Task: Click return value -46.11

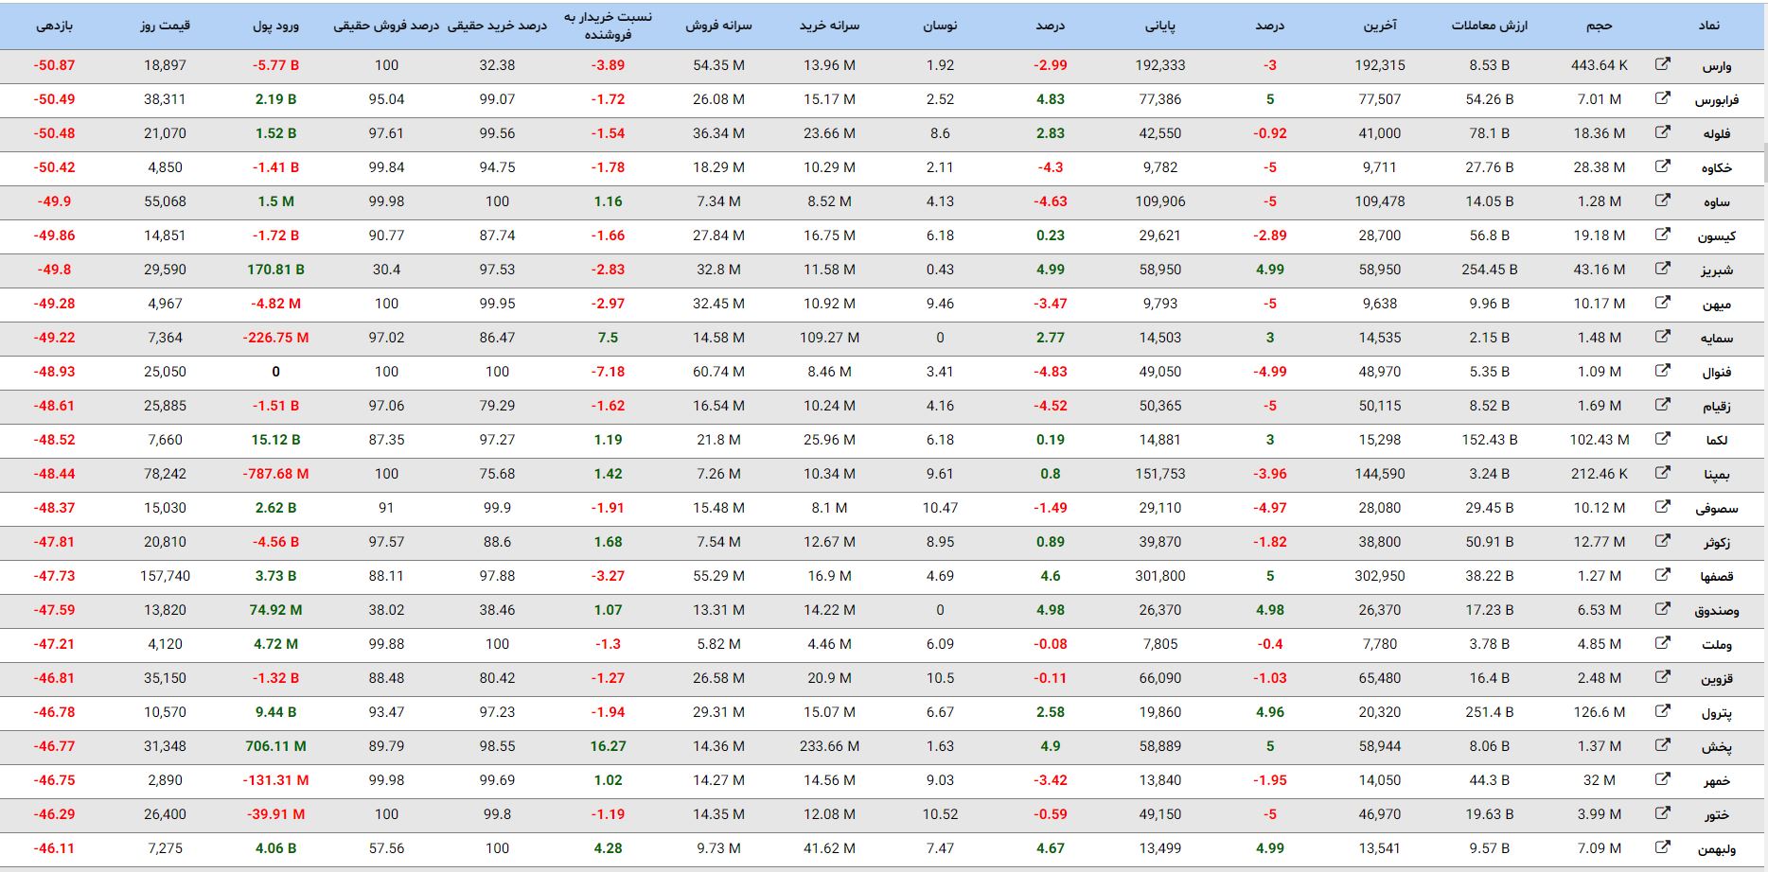Action: [54, 848]
